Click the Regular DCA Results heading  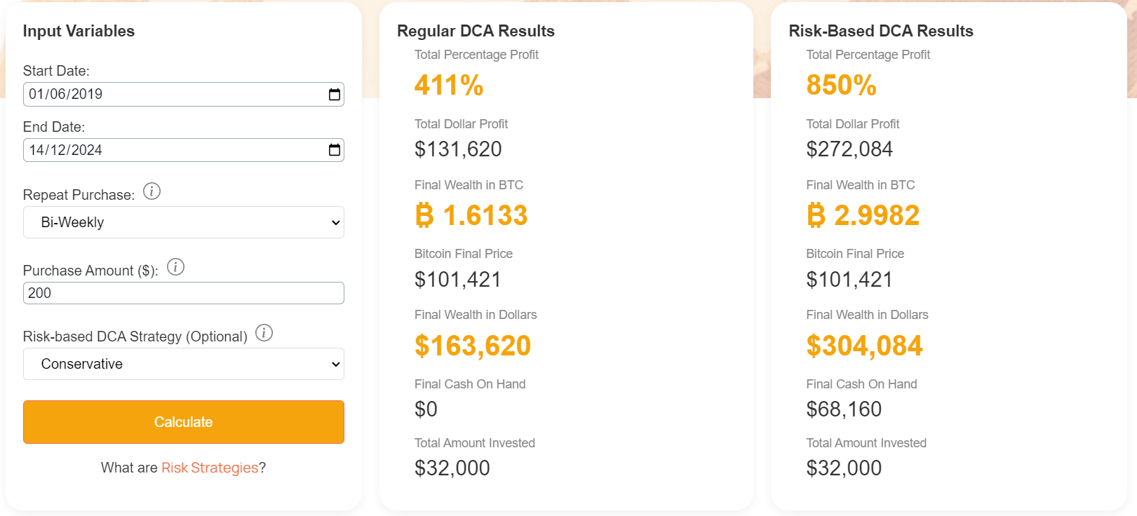tap(476, 31)
